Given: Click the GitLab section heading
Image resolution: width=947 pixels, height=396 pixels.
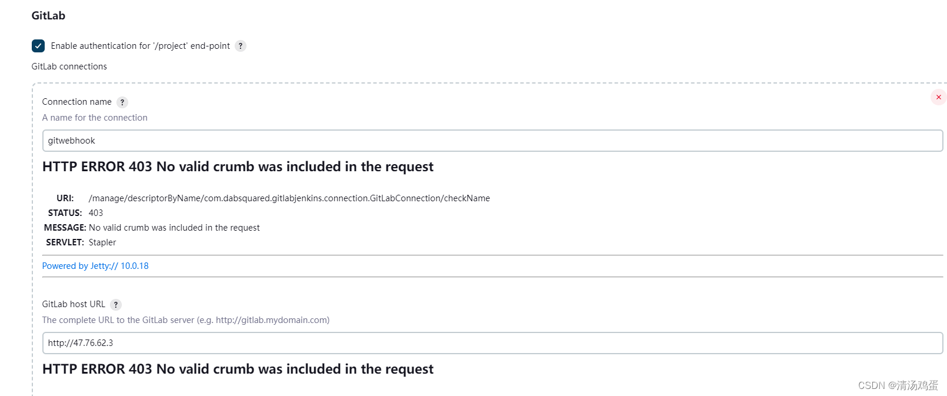Looking at the screenshot, I should point(48,16).
